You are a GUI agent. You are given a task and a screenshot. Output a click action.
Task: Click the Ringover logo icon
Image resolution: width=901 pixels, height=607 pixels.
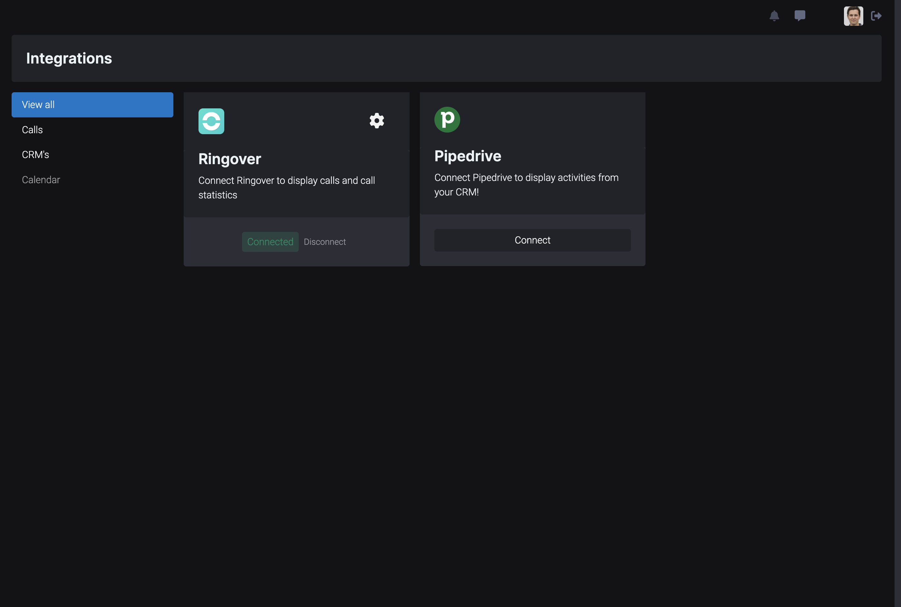tap(211, 121)
